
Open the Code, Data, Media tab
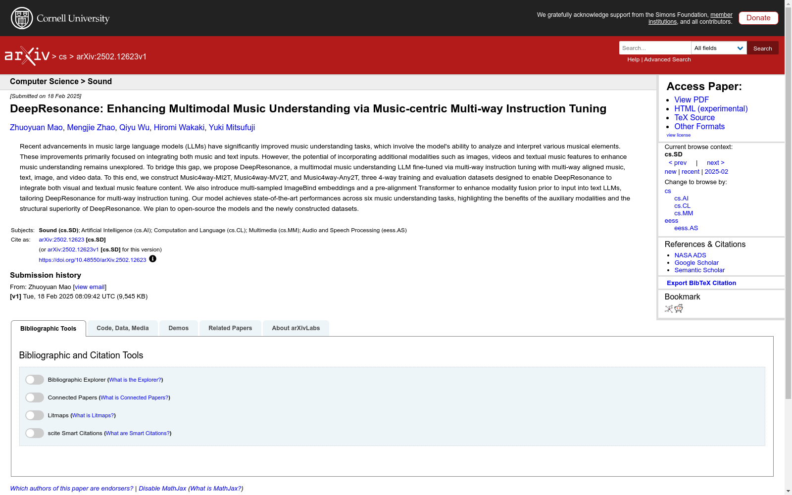point(123,328)
